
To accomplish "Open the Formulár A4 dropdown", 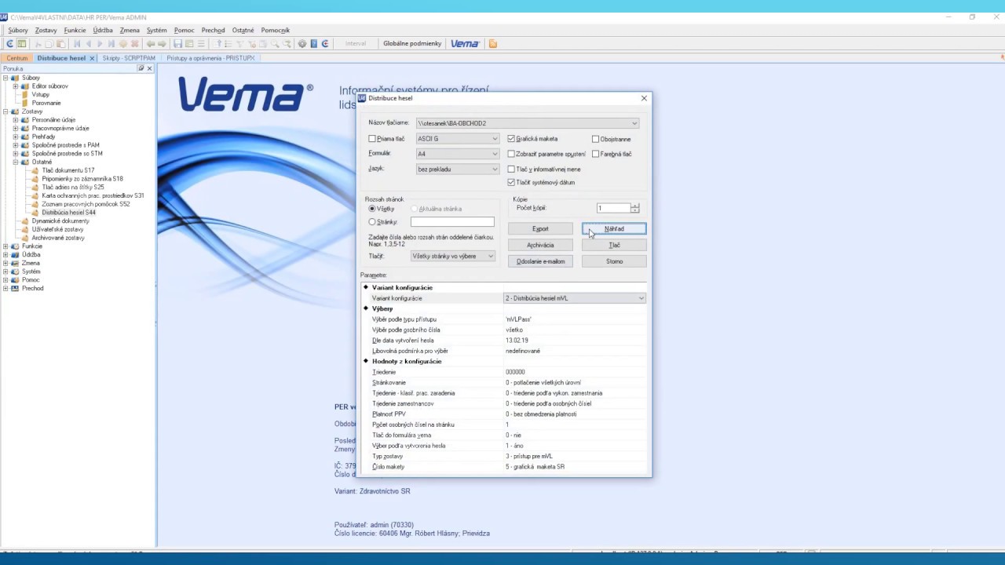I will tap(495, 154).
